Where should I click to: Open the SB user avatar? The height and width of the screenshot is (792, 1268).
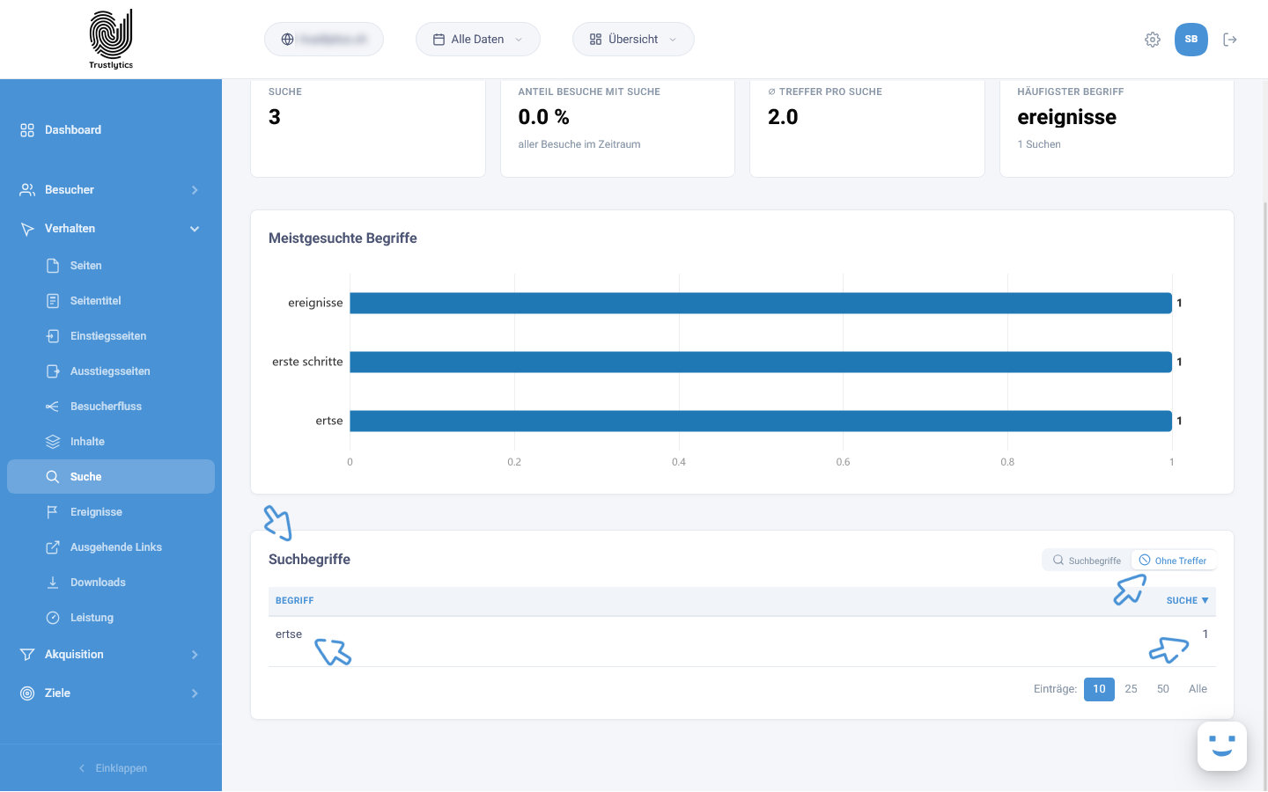point(1191,40)
